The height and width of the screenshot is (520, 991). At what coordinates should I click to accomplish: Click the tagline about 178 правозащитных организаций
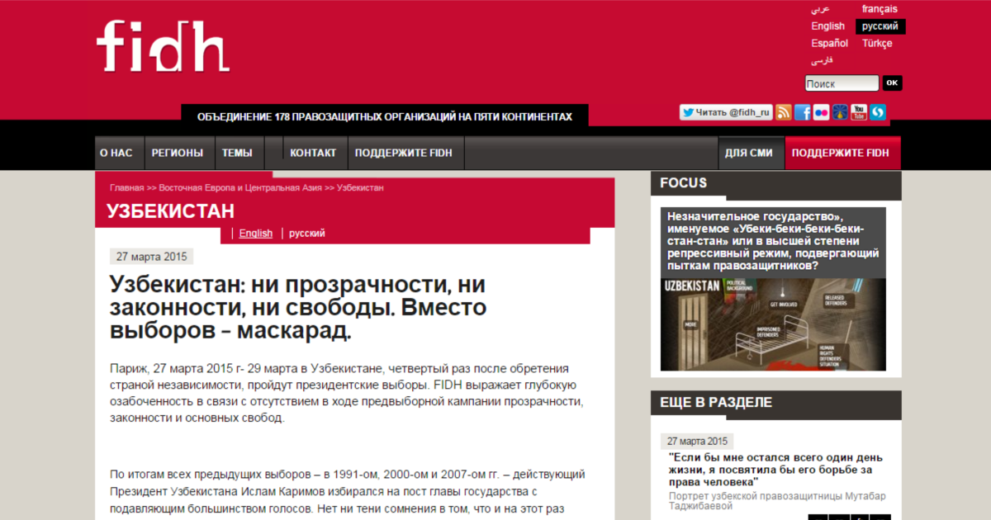(385, 117)
